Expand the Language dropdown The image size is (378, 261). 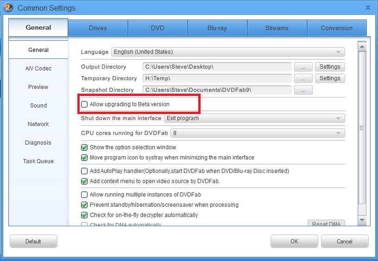click(228, 52)
